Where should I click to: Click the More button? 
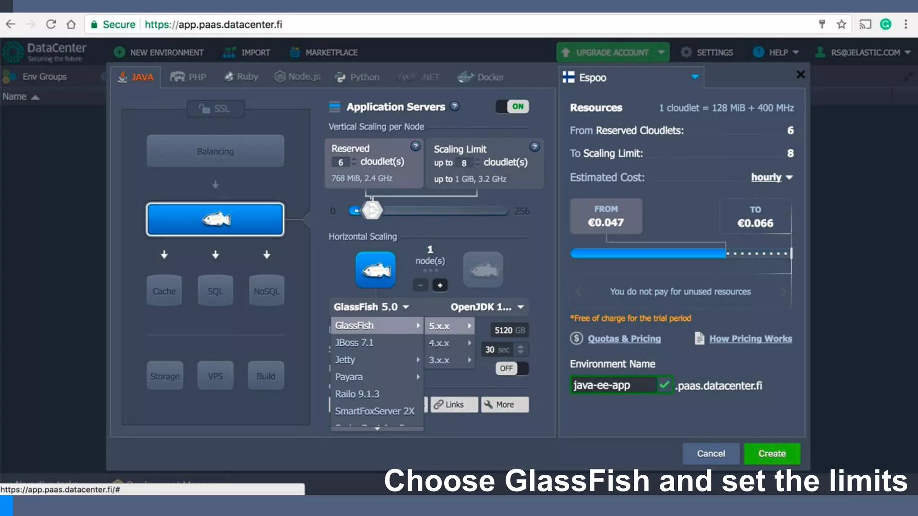505,404
